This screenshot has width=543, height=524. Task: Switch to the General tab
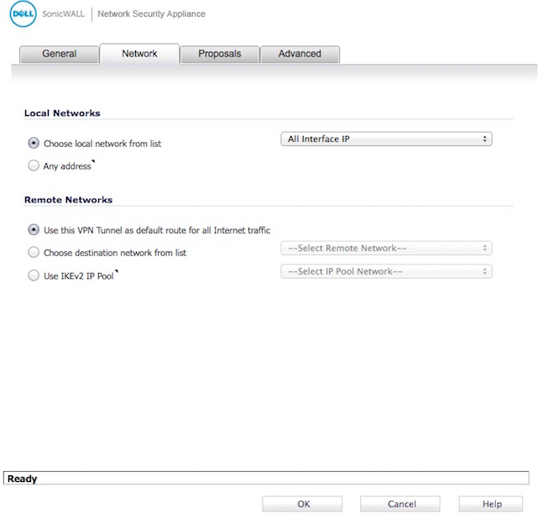[x=60, y=54]
